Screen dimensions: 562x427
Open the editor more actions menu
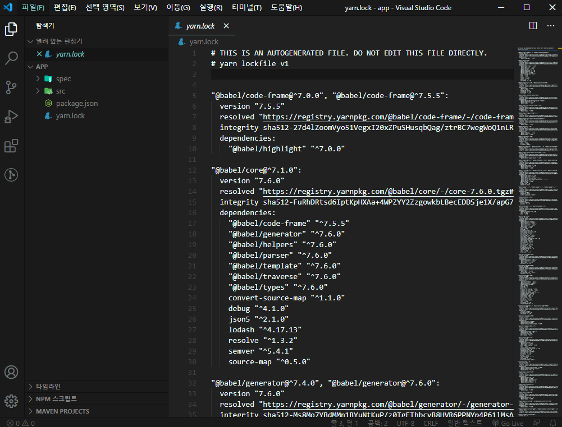(x=551, y=26)
